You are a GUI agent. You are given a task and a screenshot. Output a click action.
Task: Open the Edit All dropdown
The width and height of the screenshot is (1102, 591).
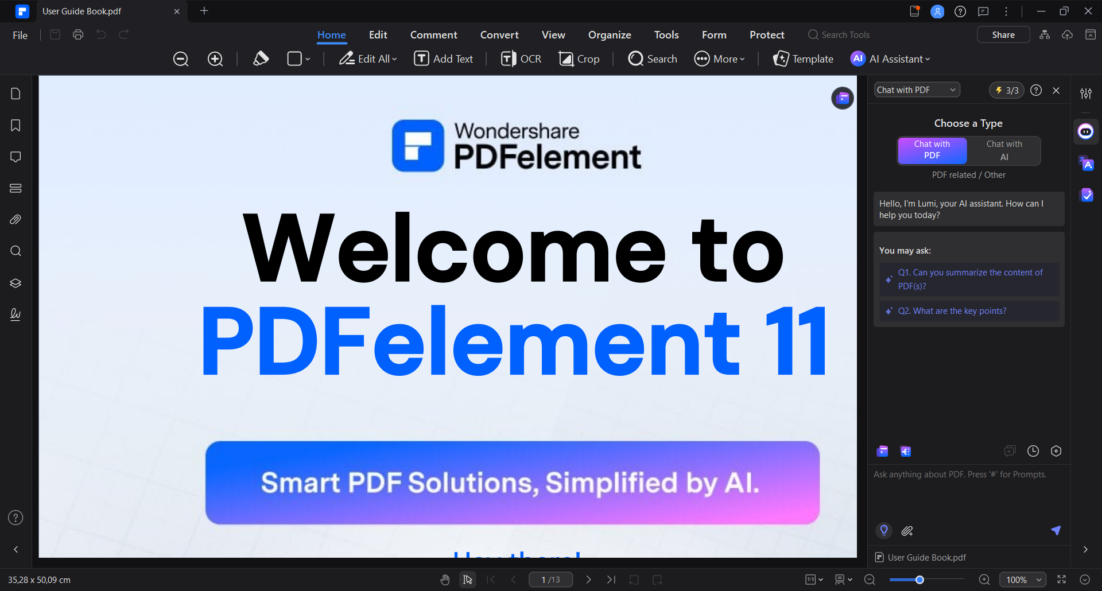(x=368, y=59)
